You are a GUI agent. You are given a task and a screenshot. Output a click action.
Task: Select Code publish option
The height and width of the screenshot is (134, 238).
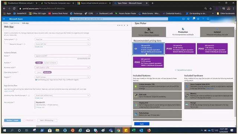39,63
